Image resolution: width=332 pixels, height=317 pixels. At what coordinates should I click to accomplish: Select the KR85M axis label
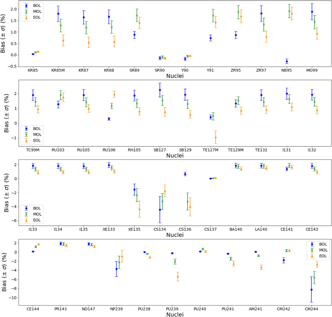click(58, 70)
